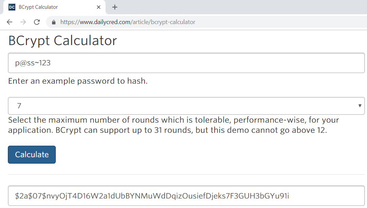Go back to the previous page
The height and width of the screenshot is (208, 367).
click(x=10, y=22)
